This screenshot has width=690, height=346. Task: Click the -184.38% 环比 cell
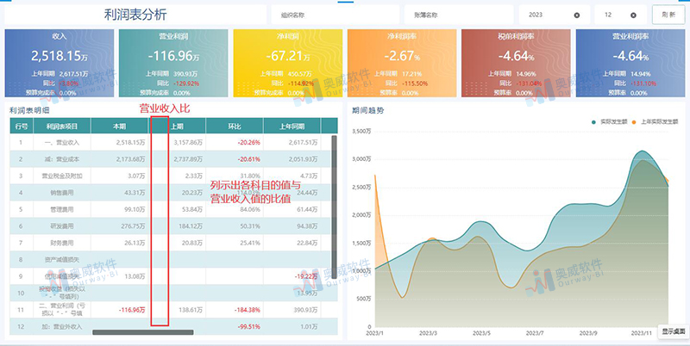click(248, 310)
